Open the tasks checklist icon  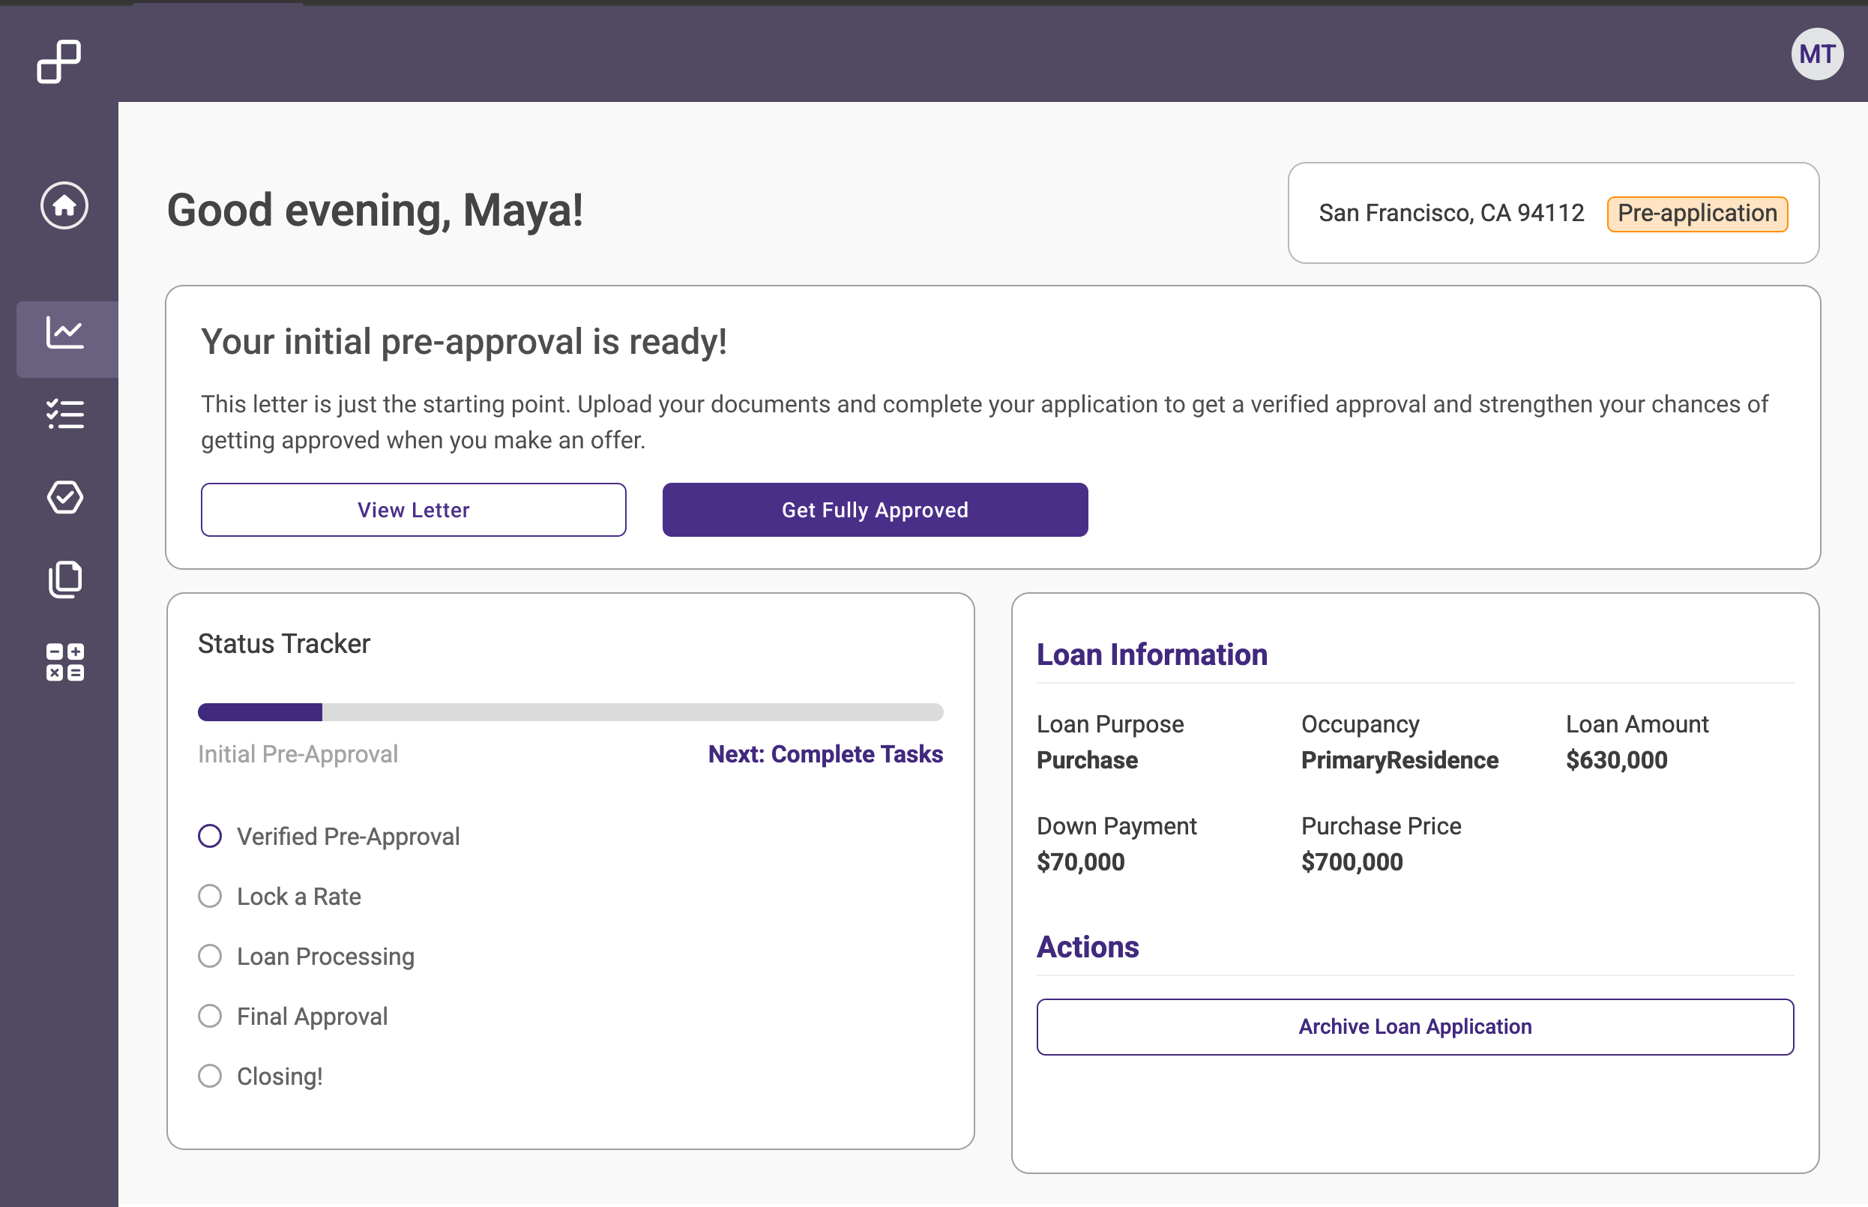(x=65, y=415)
